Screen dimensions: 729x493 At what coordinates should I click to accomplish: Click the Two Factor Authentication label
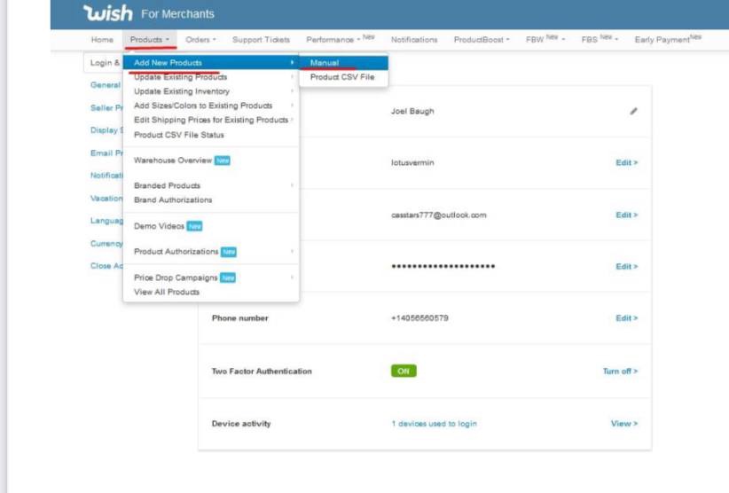click(x=262, y=371)
